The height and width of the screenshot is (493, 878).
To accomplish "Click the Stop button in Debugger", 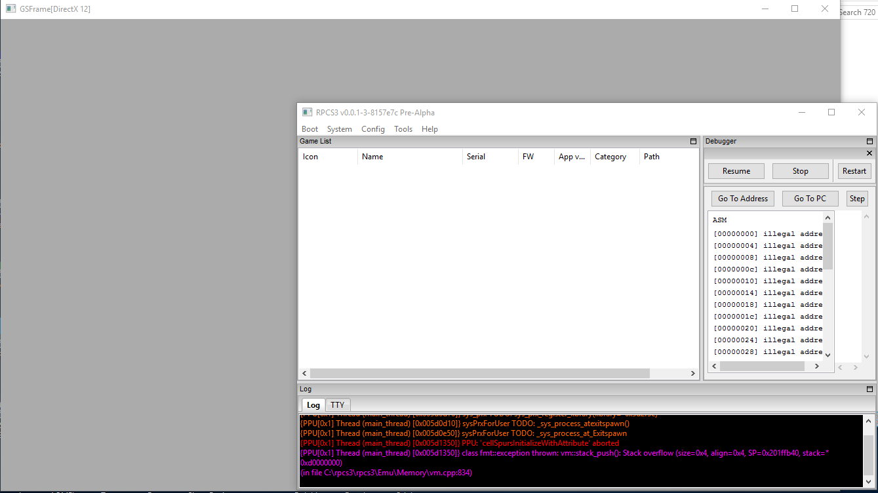I will (x=801, y=171).
